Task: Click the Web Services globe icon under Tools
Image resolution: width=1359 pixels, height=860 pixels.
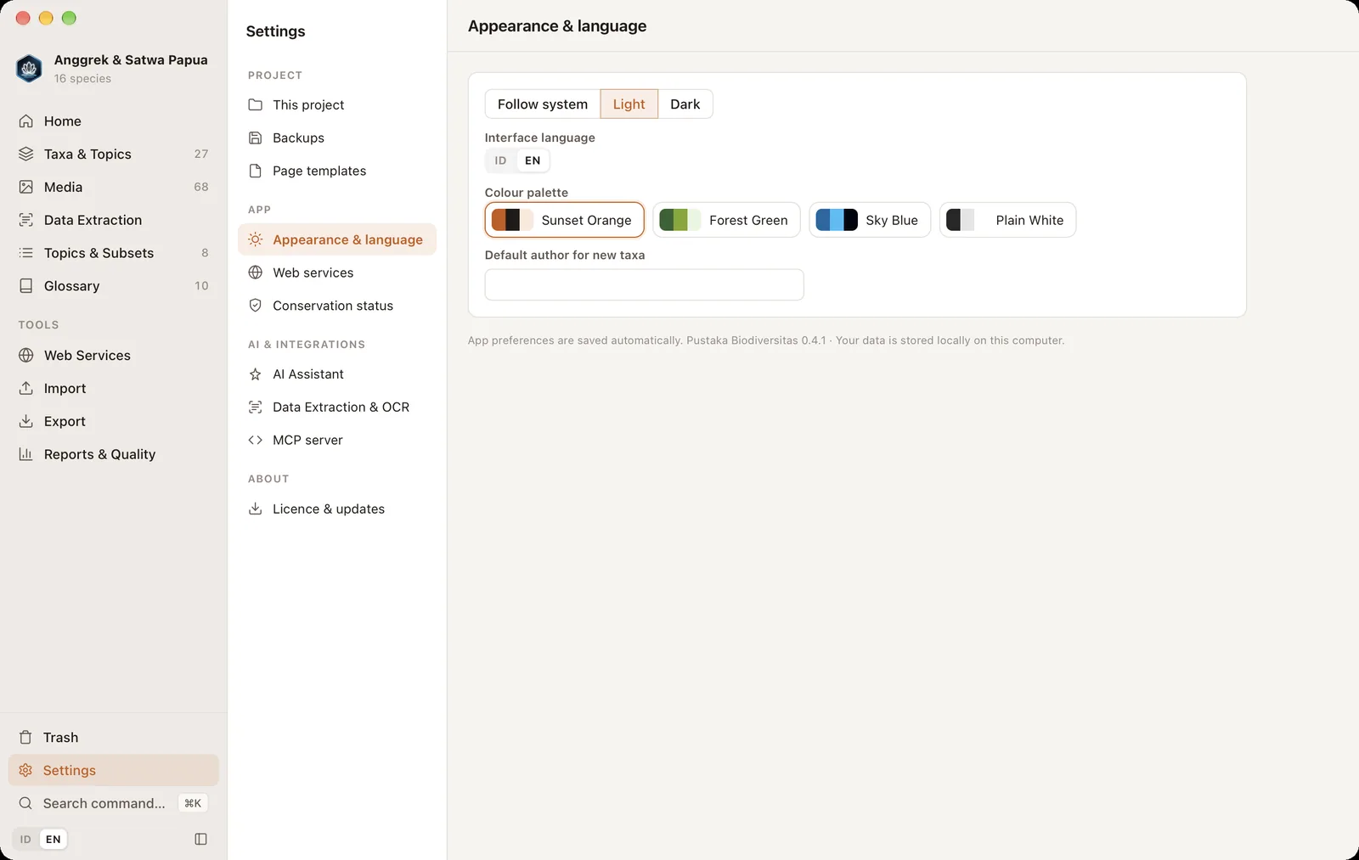Action: [26, 356]
